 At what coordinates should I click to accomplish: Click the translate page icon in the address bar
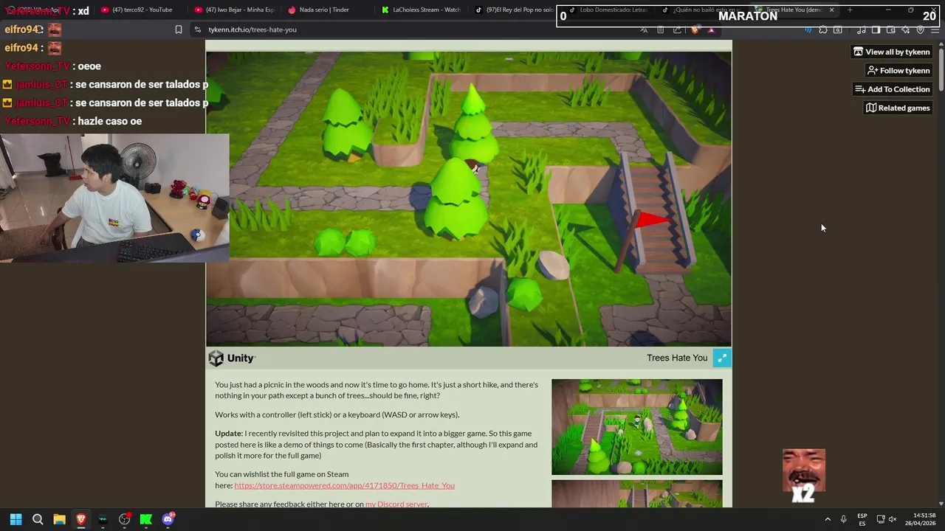pyautogui.click(x=644, y=29)
